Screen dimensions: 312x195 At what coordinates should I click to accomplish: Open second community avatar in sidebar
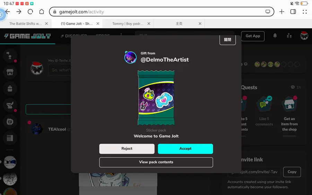10,179
